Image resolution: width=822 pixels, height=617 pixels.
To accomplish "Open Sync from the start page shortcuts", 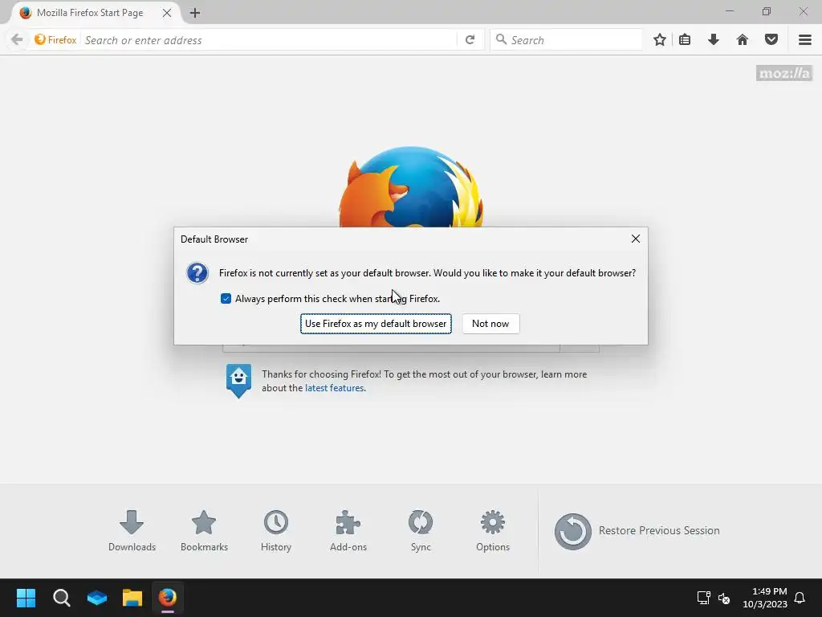I will pos(421,530).
